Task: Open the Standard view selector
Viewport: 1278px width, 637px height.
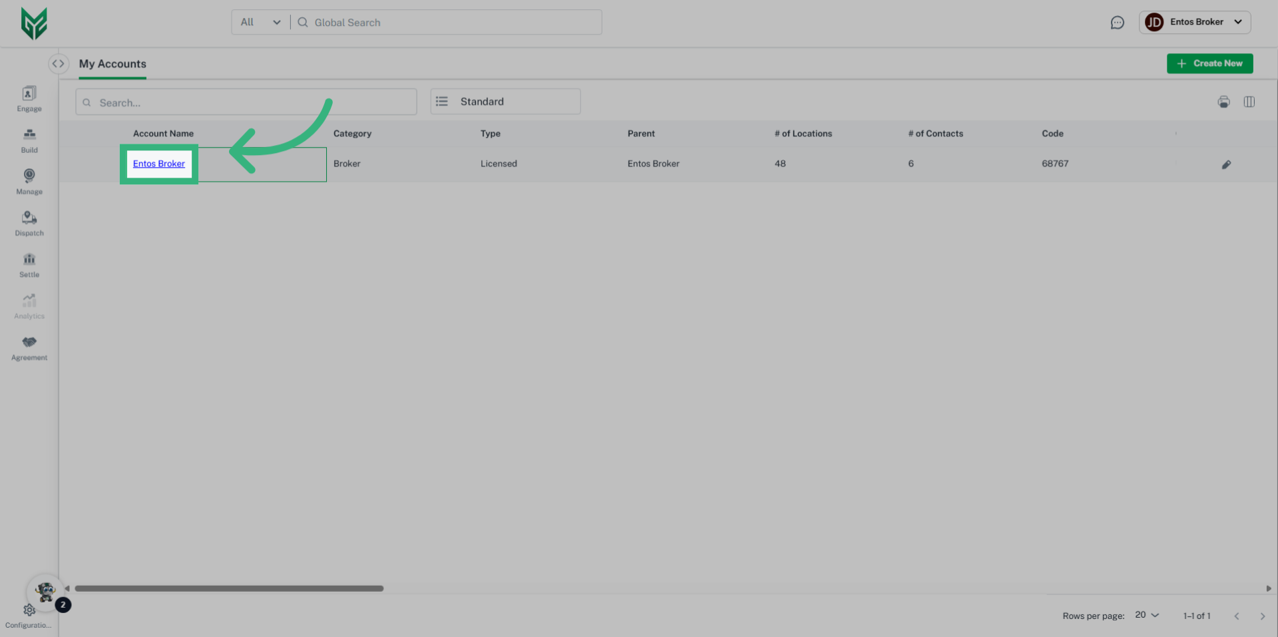Action: (505, 101)
